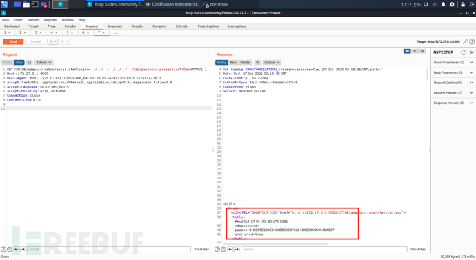
Task: Switch to the qterminal window
Action: pos(216,5)
